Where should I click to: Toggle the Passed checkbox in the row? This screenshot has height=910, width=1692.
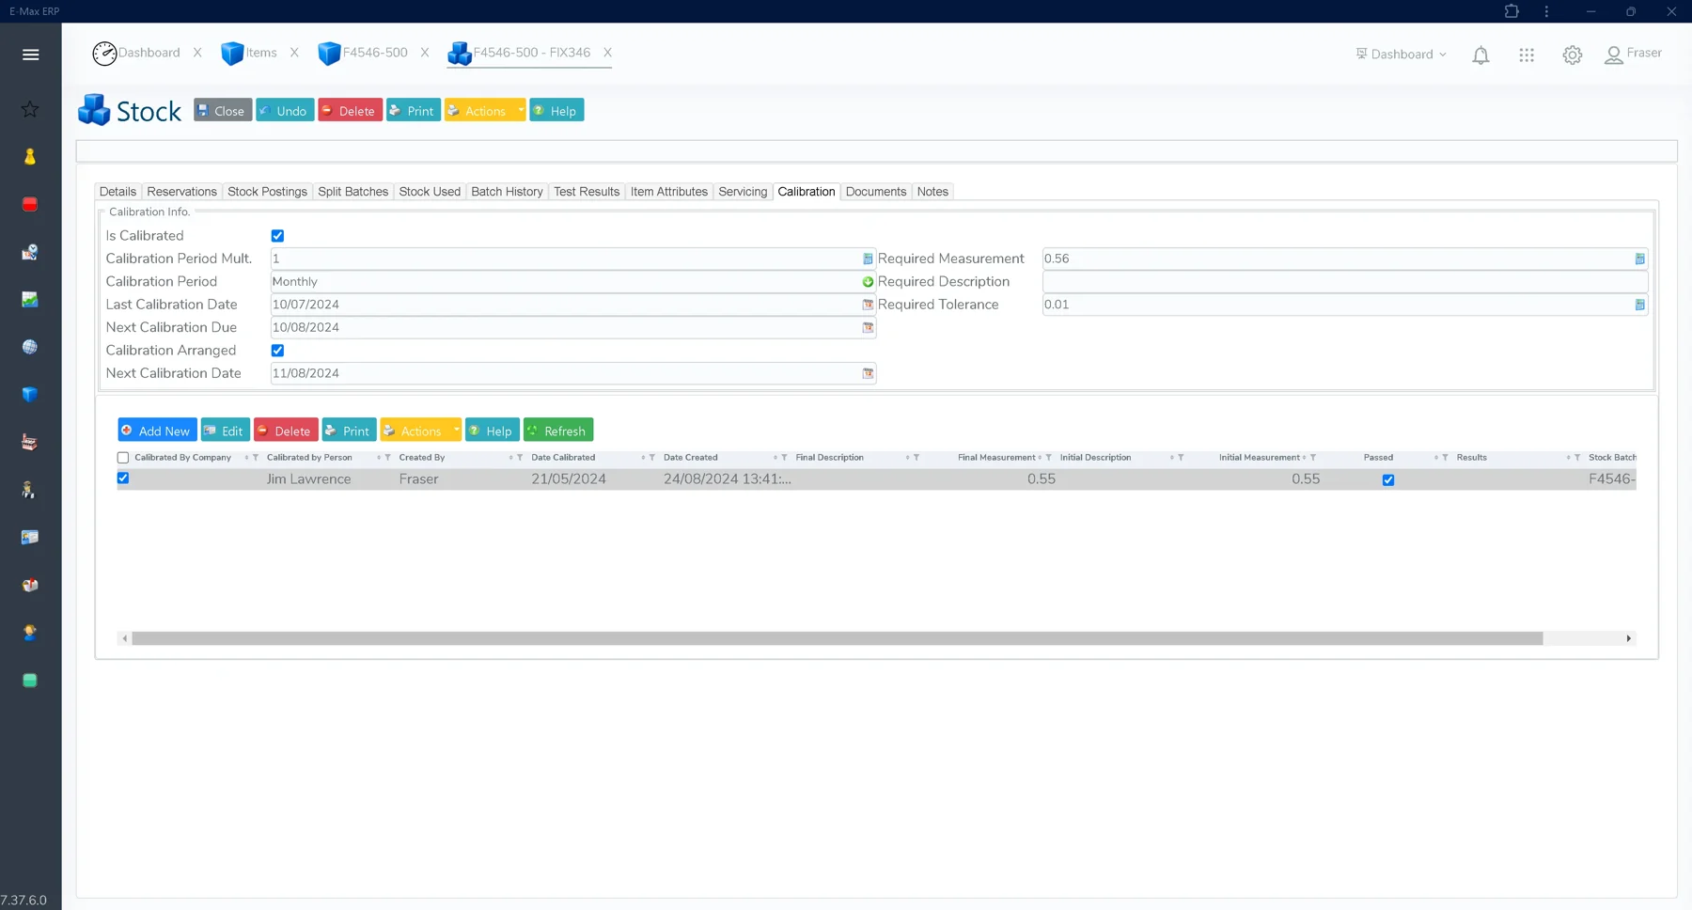[1388, 479]
